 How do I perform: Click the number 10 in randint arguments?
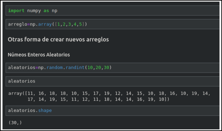[x=90, y=67]
